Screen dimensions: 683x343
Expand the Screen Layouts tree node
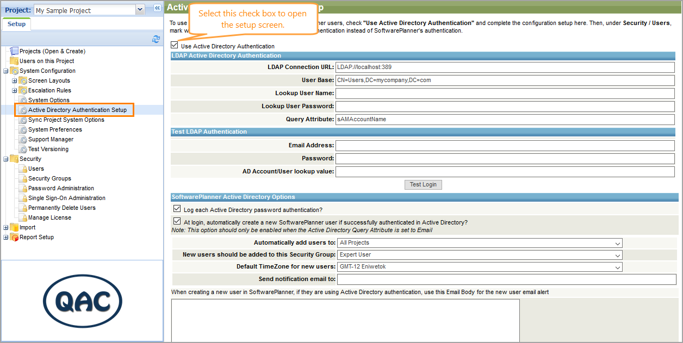[x=15, y=80]
